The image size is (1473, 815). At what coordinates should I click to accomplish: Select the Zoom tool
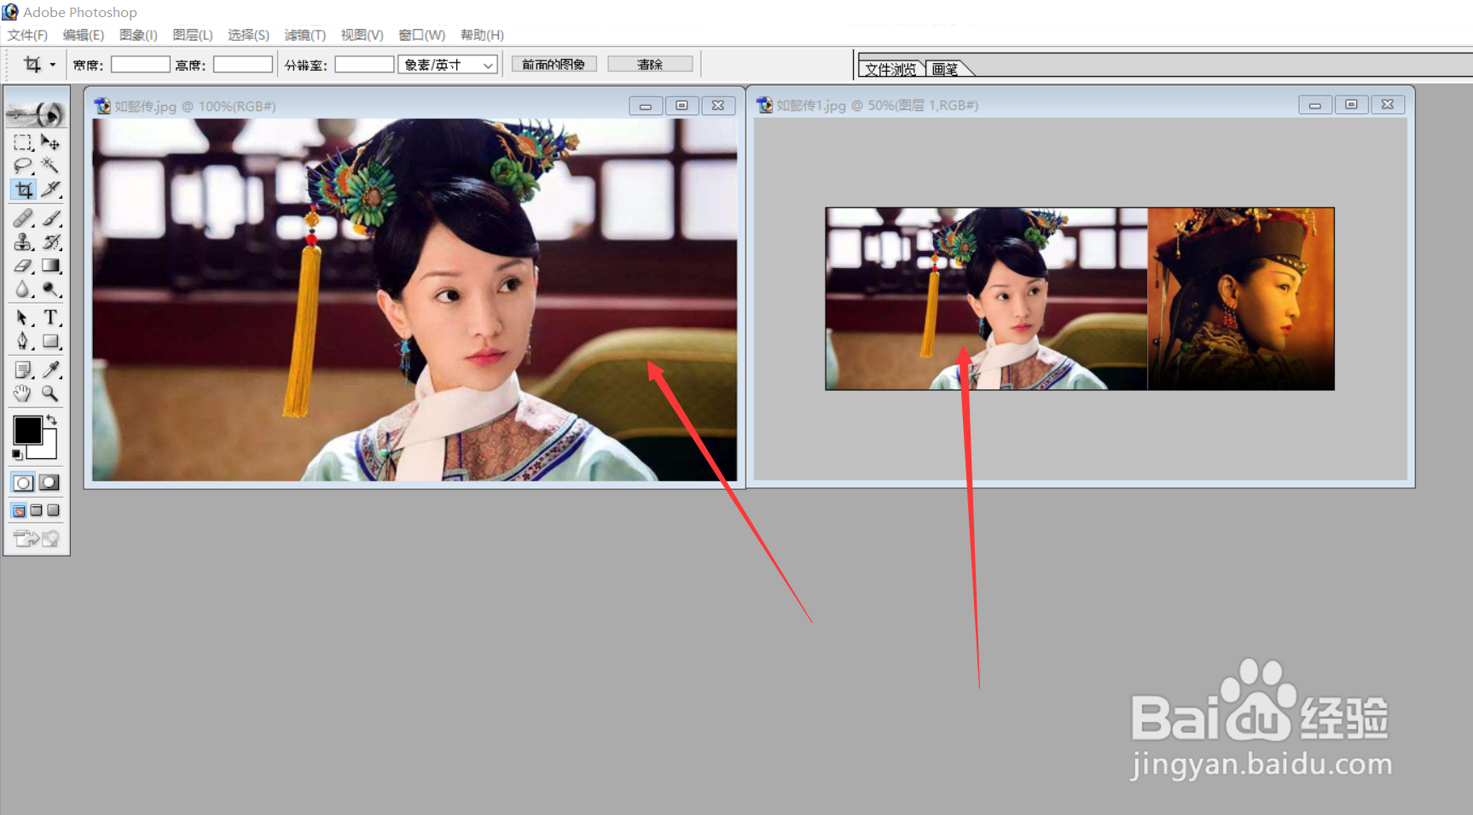click(x=50, y=393)
